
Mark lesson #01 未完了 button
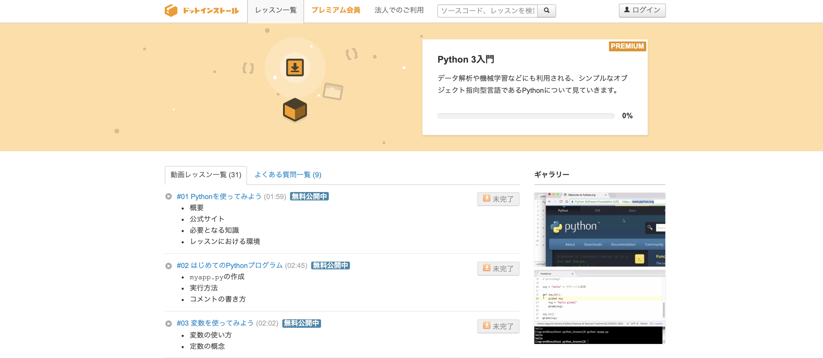(x=498, y=199)
